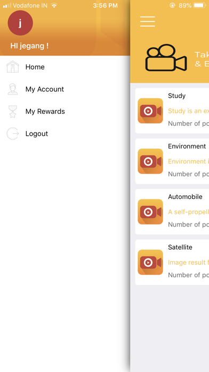This screenshot has height=372, width=209.
Task: Tap the large black camera banner icon
Action: coord(166,58)
